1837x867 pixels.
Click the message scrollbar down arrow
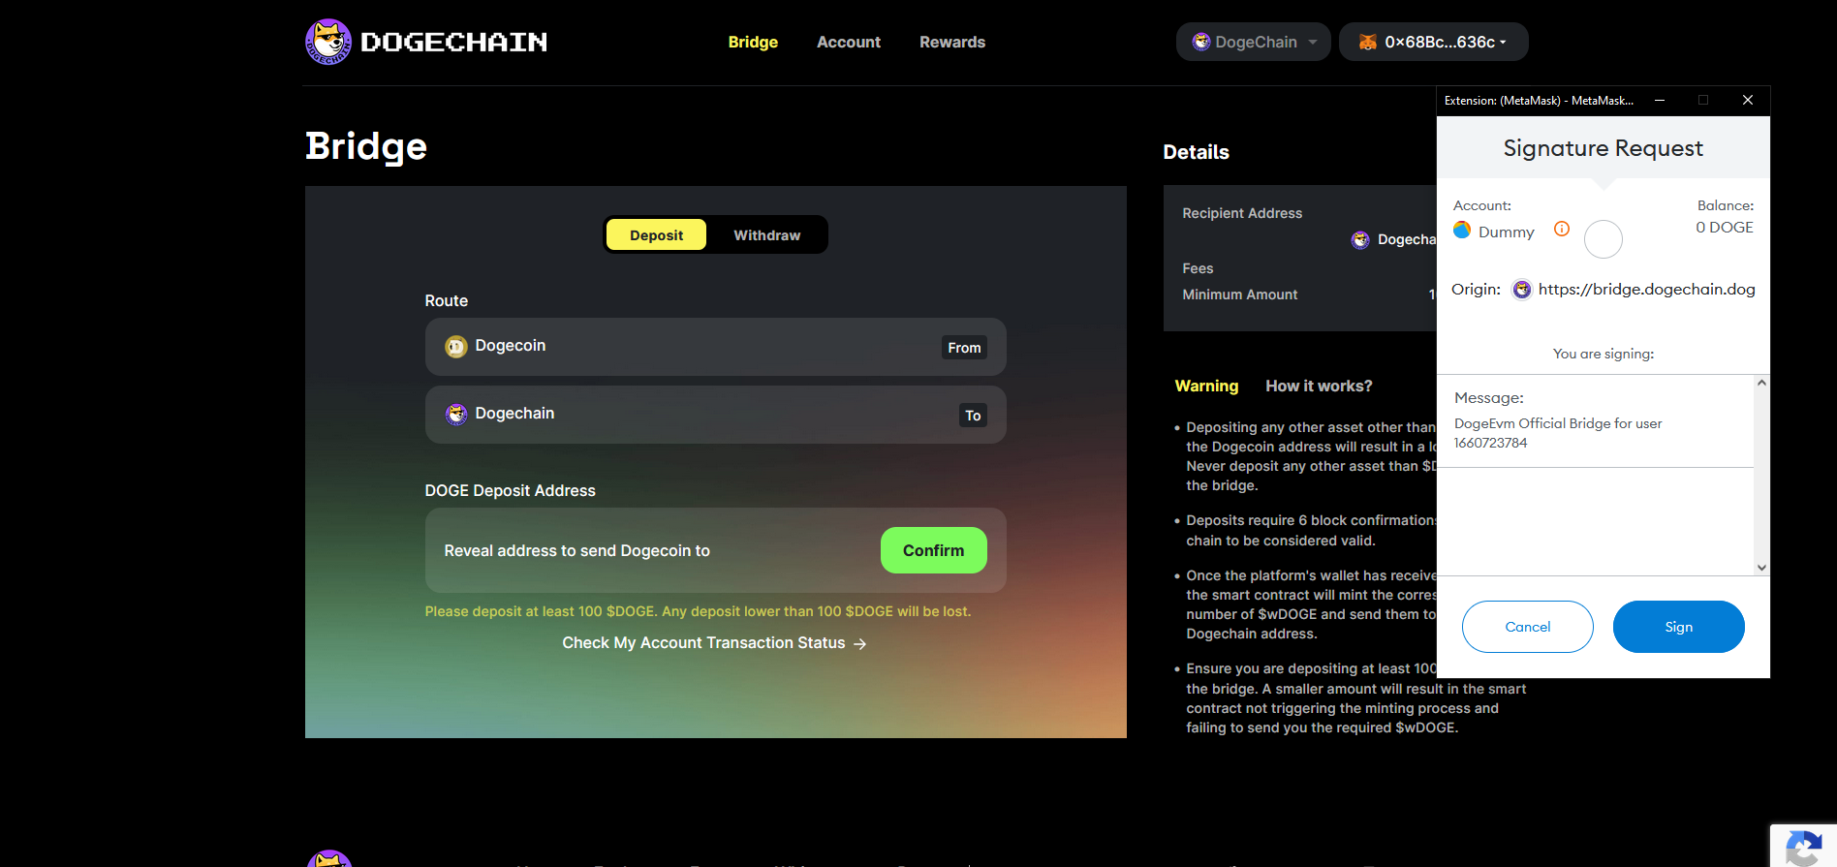(x=1761, y=568)
